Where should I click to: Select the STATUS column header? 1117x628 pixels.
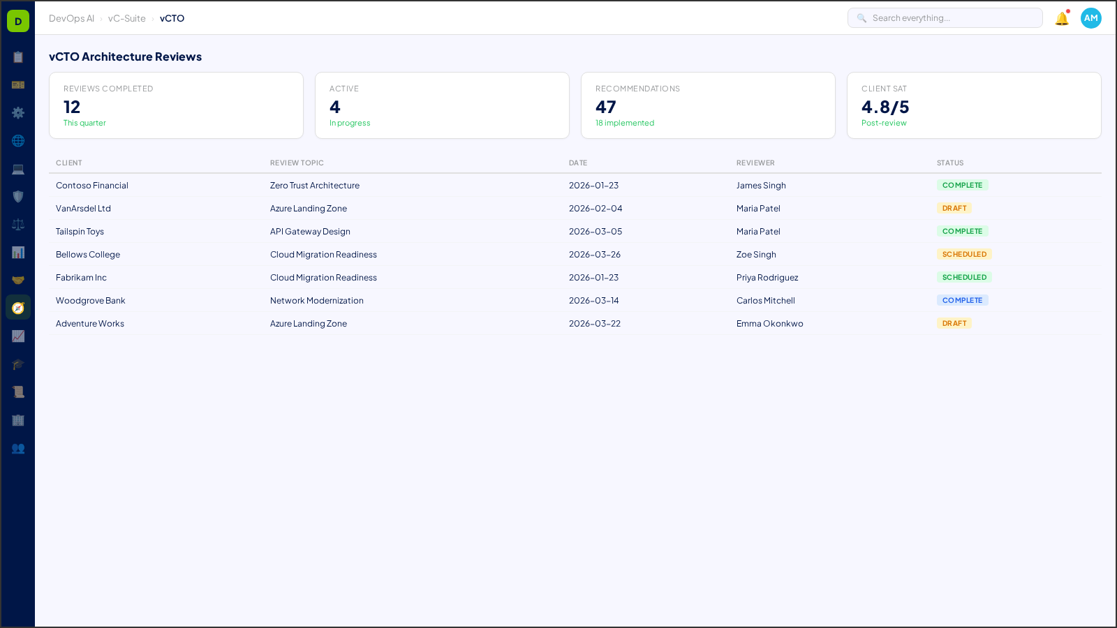[949, 163]
